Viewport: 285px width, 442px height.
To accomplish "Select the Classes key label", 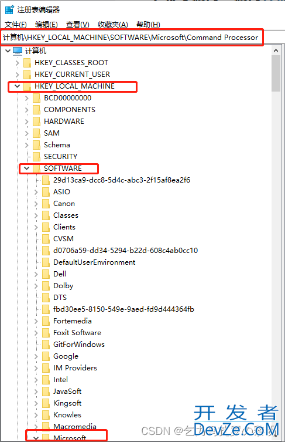I will 66,215.
